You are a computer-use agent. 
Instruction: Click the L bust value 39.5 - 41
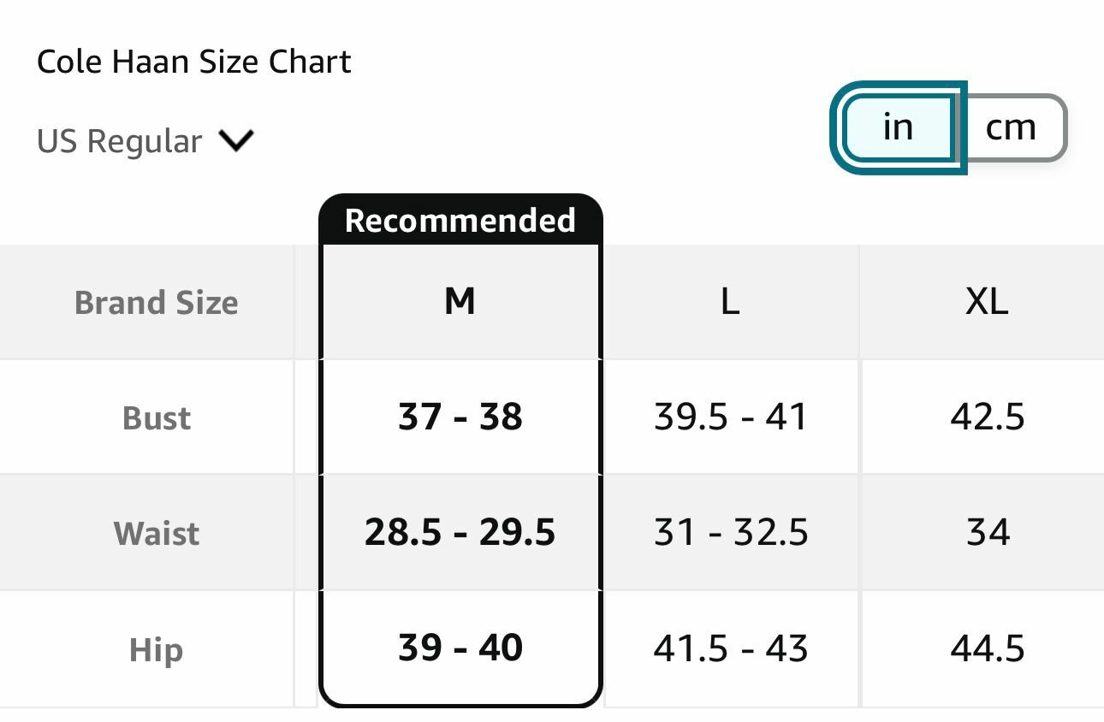click(x=730, y=417)
